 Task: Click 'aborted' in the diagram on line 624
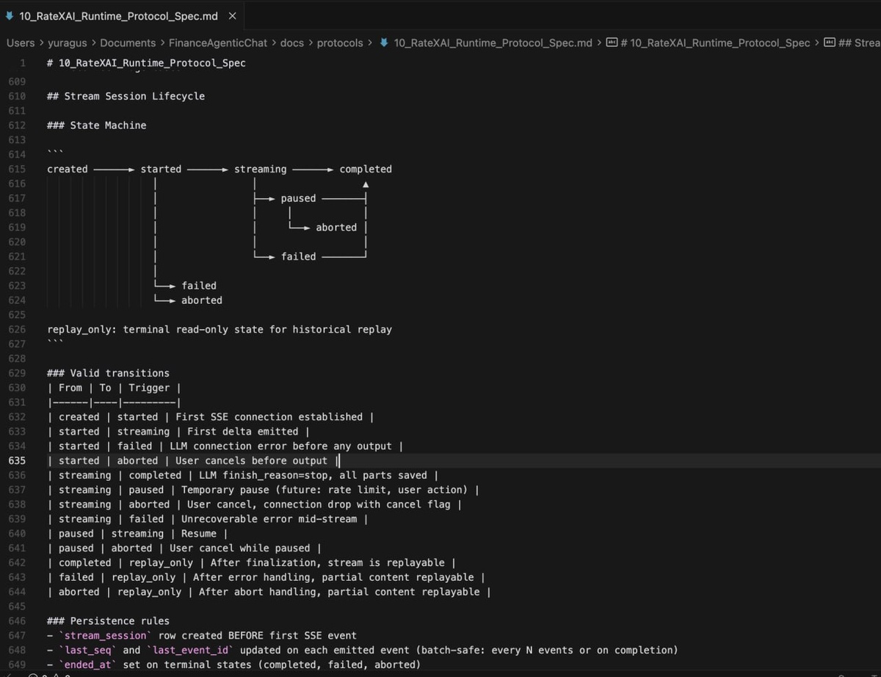tap(202, 300)
